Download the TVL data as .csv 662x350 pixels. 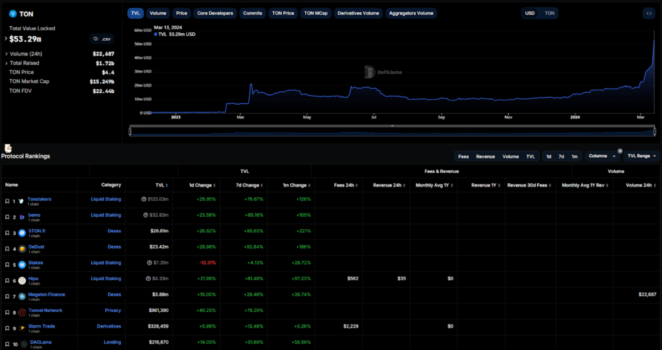point(101,39)
